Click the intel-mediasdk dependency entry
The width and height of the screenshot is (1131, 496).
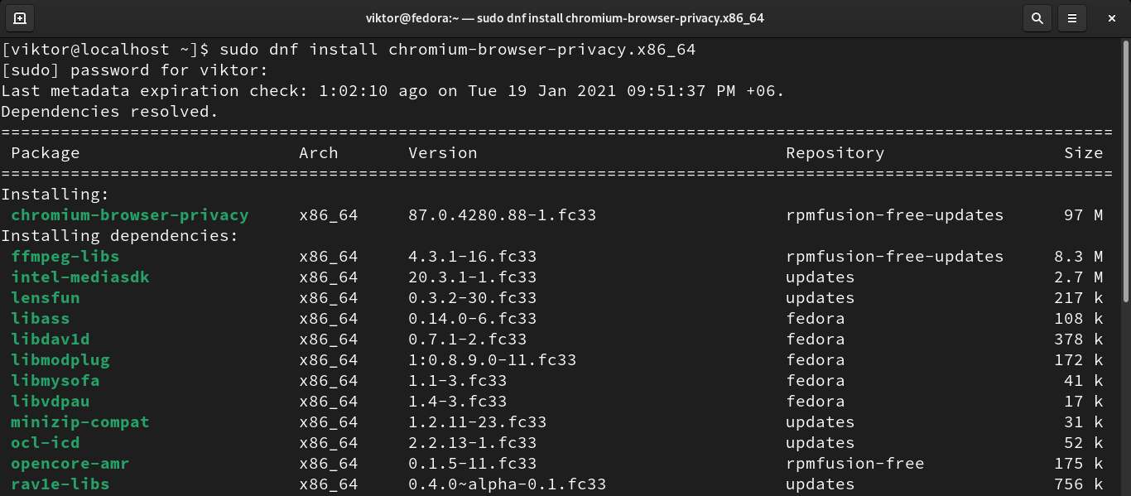pyautogui.click(x=79, y=277)
